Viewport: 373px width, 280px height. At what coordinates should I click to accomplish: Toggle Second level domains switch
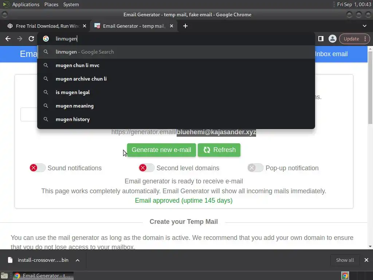tap(146, 168)
